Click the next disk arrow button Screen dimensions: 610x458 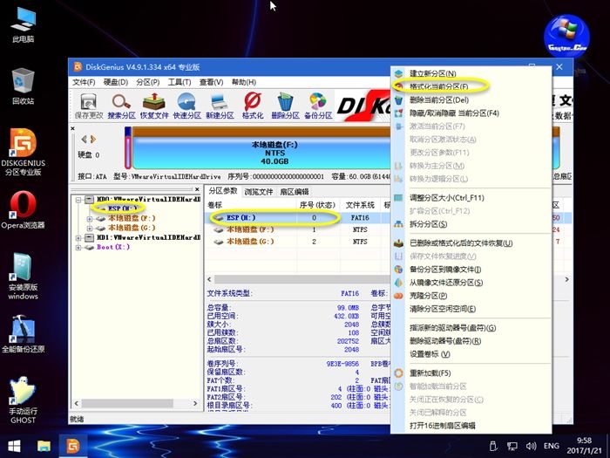coord(93,140)
